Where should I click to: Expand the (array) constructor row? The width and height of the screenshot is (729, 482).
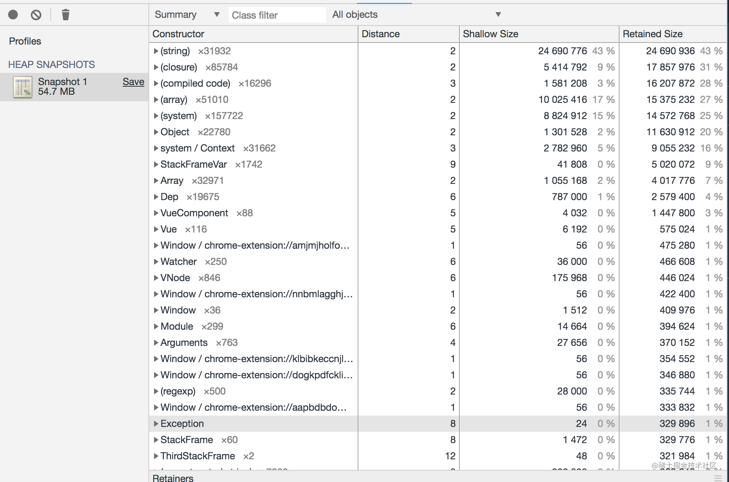(156, 100)
